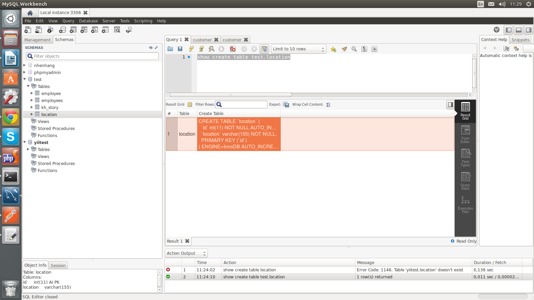Toggle Wrap Cell Content
Viewport: 534px width, 300px height.
coord(328,105)
